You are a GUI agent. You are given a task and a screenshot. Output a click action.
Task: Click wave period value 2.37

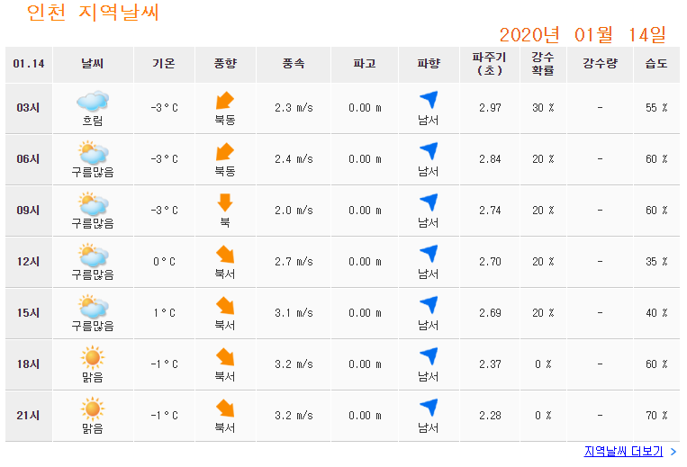point(490,364)
